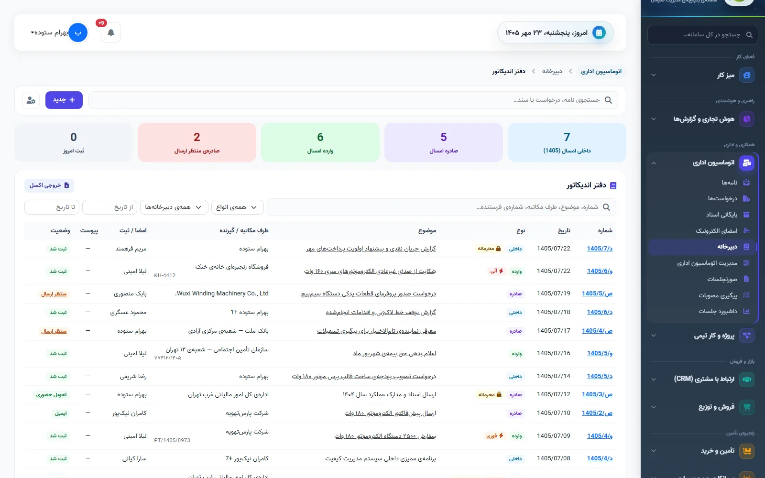Click the ارتباط با مشتری (CRM) sidebar icon
Screen dimensions: 765x478
tap(747, 379)
